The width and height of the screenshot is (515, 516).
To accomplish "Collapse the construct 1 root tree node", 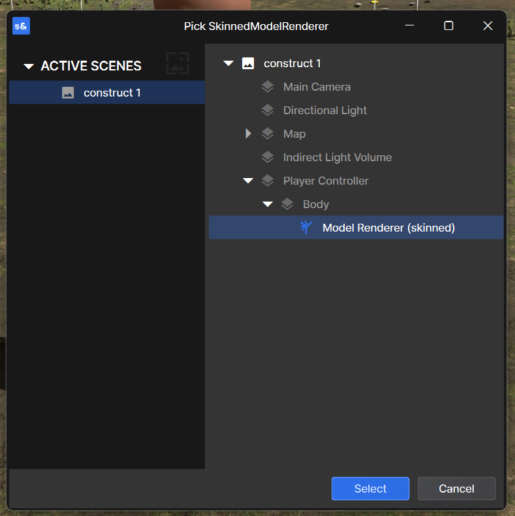I will [228, 63].
